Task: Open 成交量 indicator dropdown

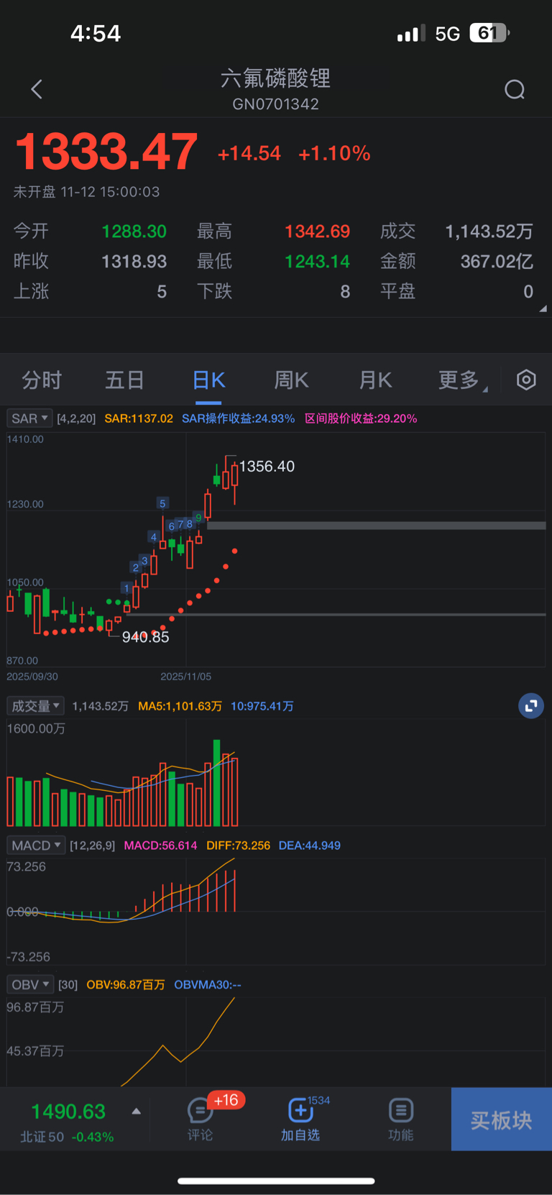Action: point(35,706)
